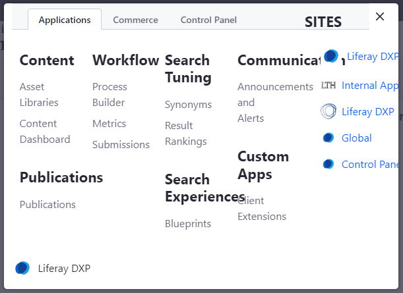
Task: Click the Content category heading
Action: [x=47, y=61]
